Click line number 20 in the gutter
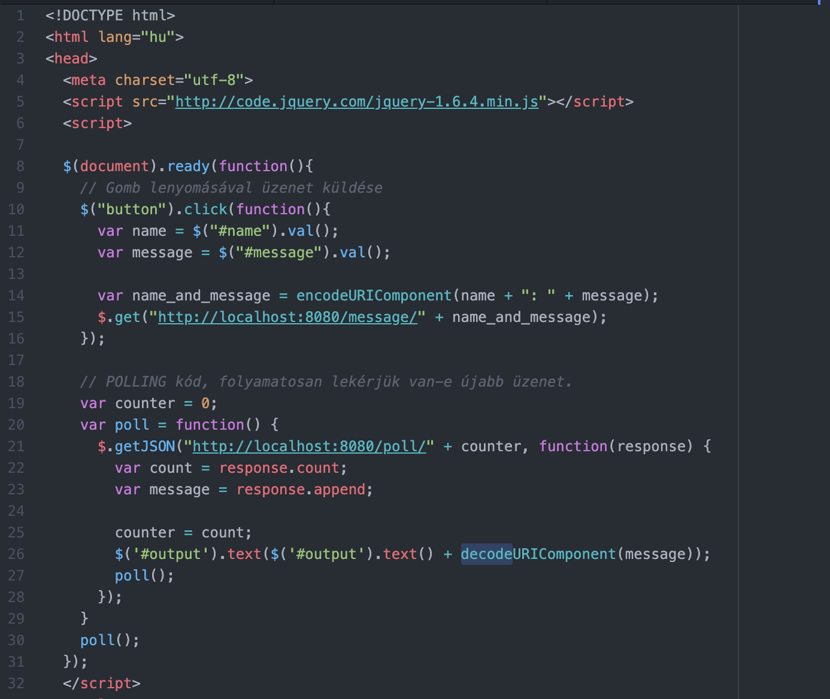Image resolution: width=830 pixels, height=699 pixels. pos(17,425)
